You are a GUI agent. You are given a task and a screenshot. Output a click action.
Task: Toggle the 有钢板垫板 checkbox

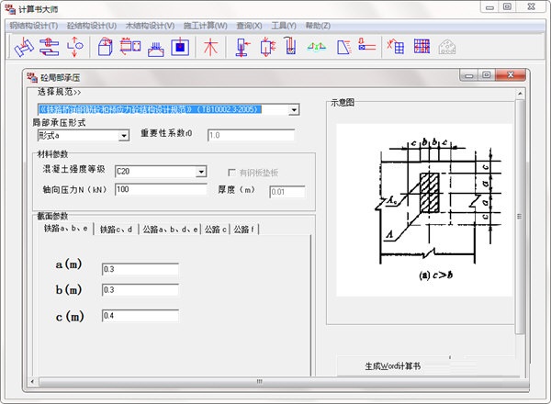(x=231, y=173)
